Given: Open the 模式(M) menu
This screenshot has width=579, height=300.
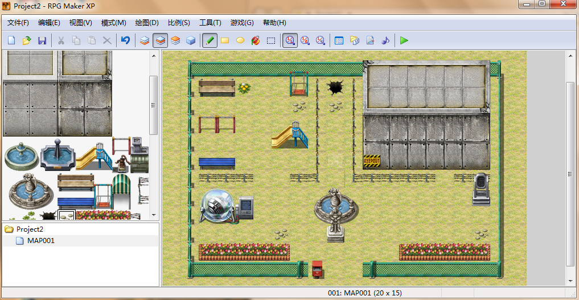Looking at the screenshot, I should [x=114, y=23].
